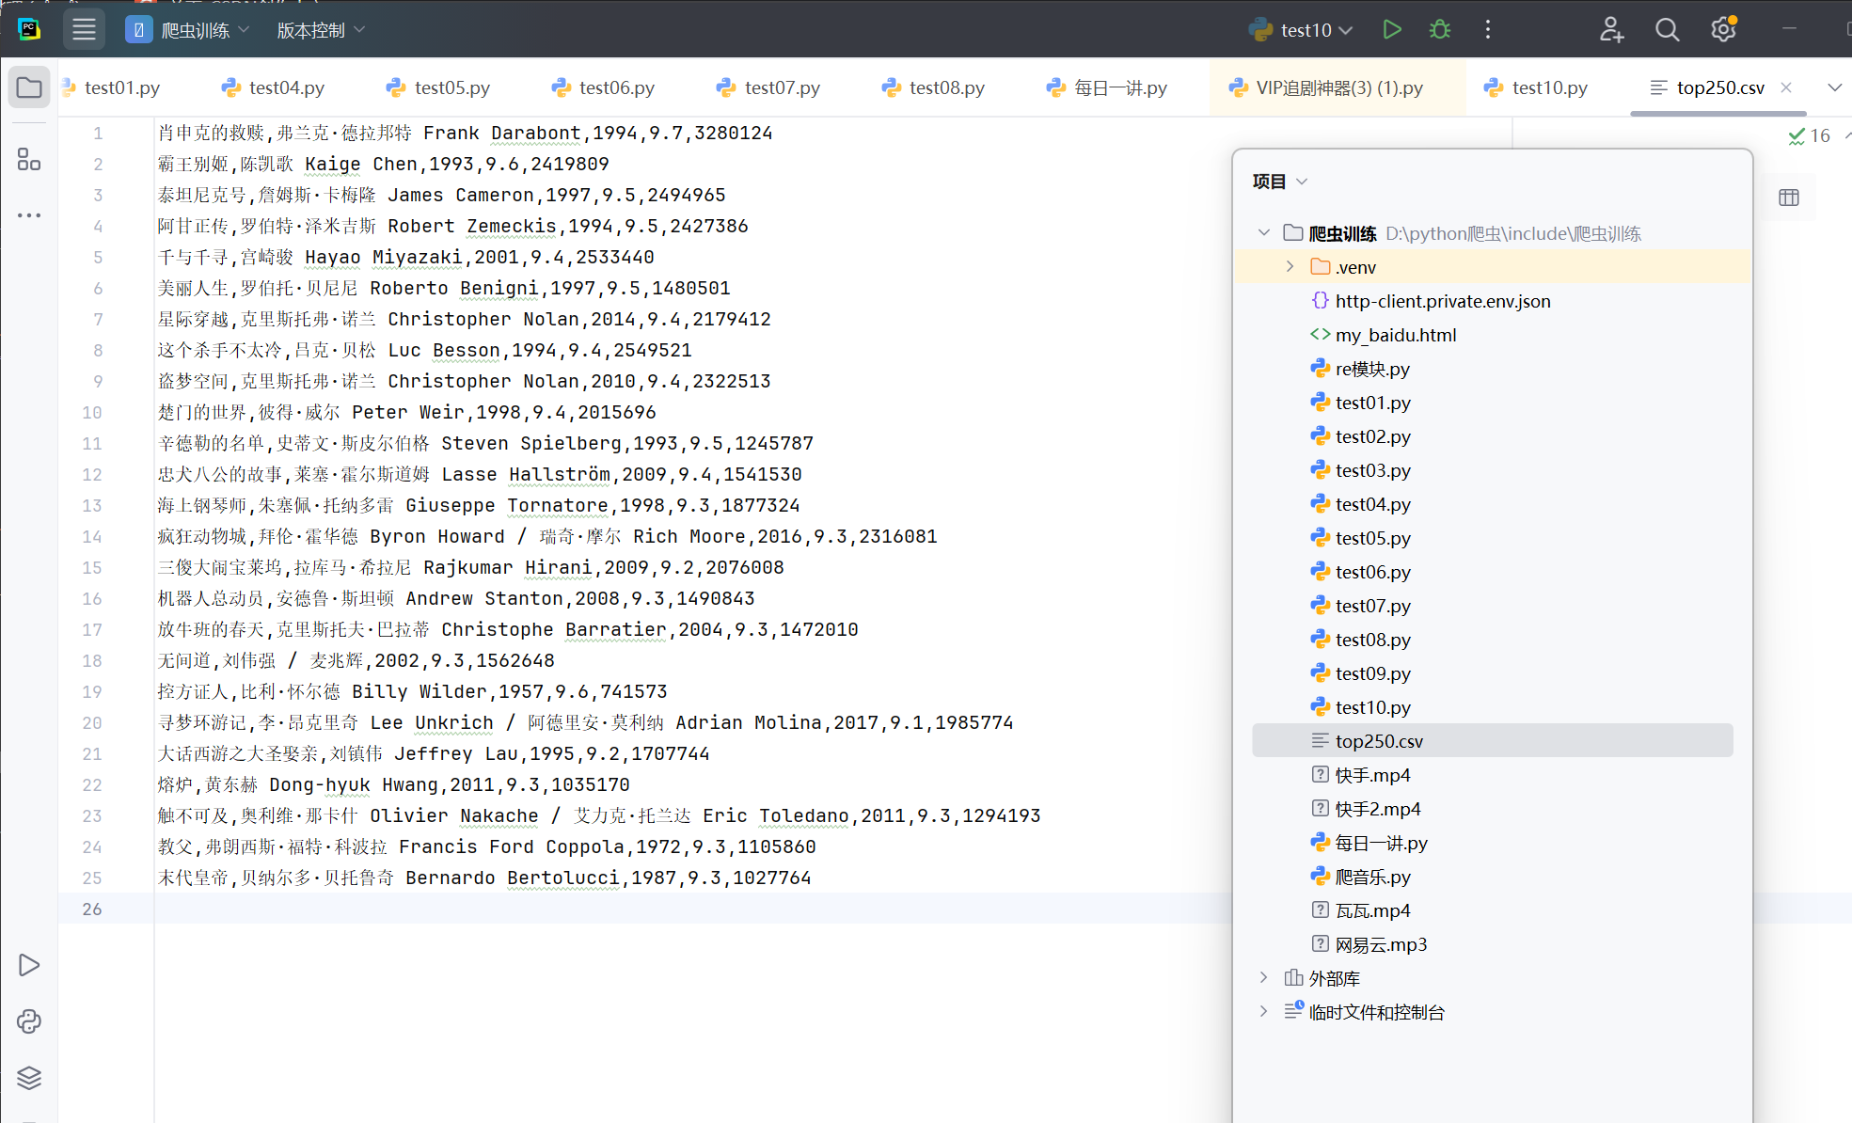Open IDE settings gear icon

click(1723, 30)
